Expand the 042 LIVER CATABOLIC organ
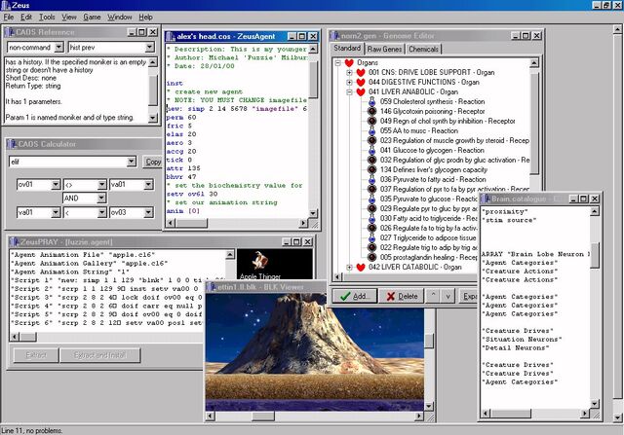Image resolution: width=624 pixels, height=435 pixels. [349, 268]
